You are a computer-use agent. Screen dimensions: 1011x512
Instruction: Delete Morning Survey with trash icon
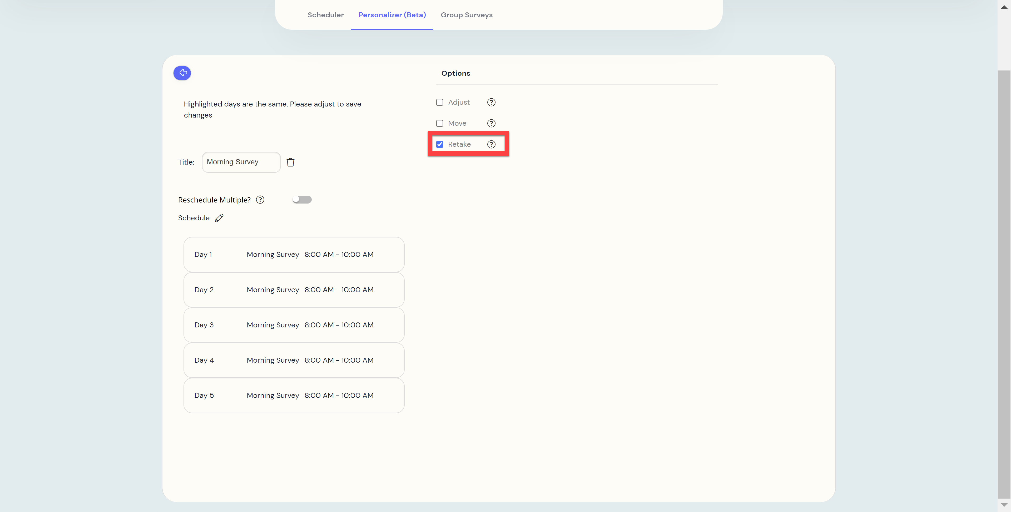[290, 162]
